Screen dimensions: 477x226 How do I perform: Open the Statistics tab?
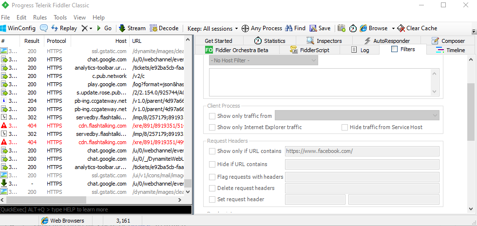click(x=269, y=41)
